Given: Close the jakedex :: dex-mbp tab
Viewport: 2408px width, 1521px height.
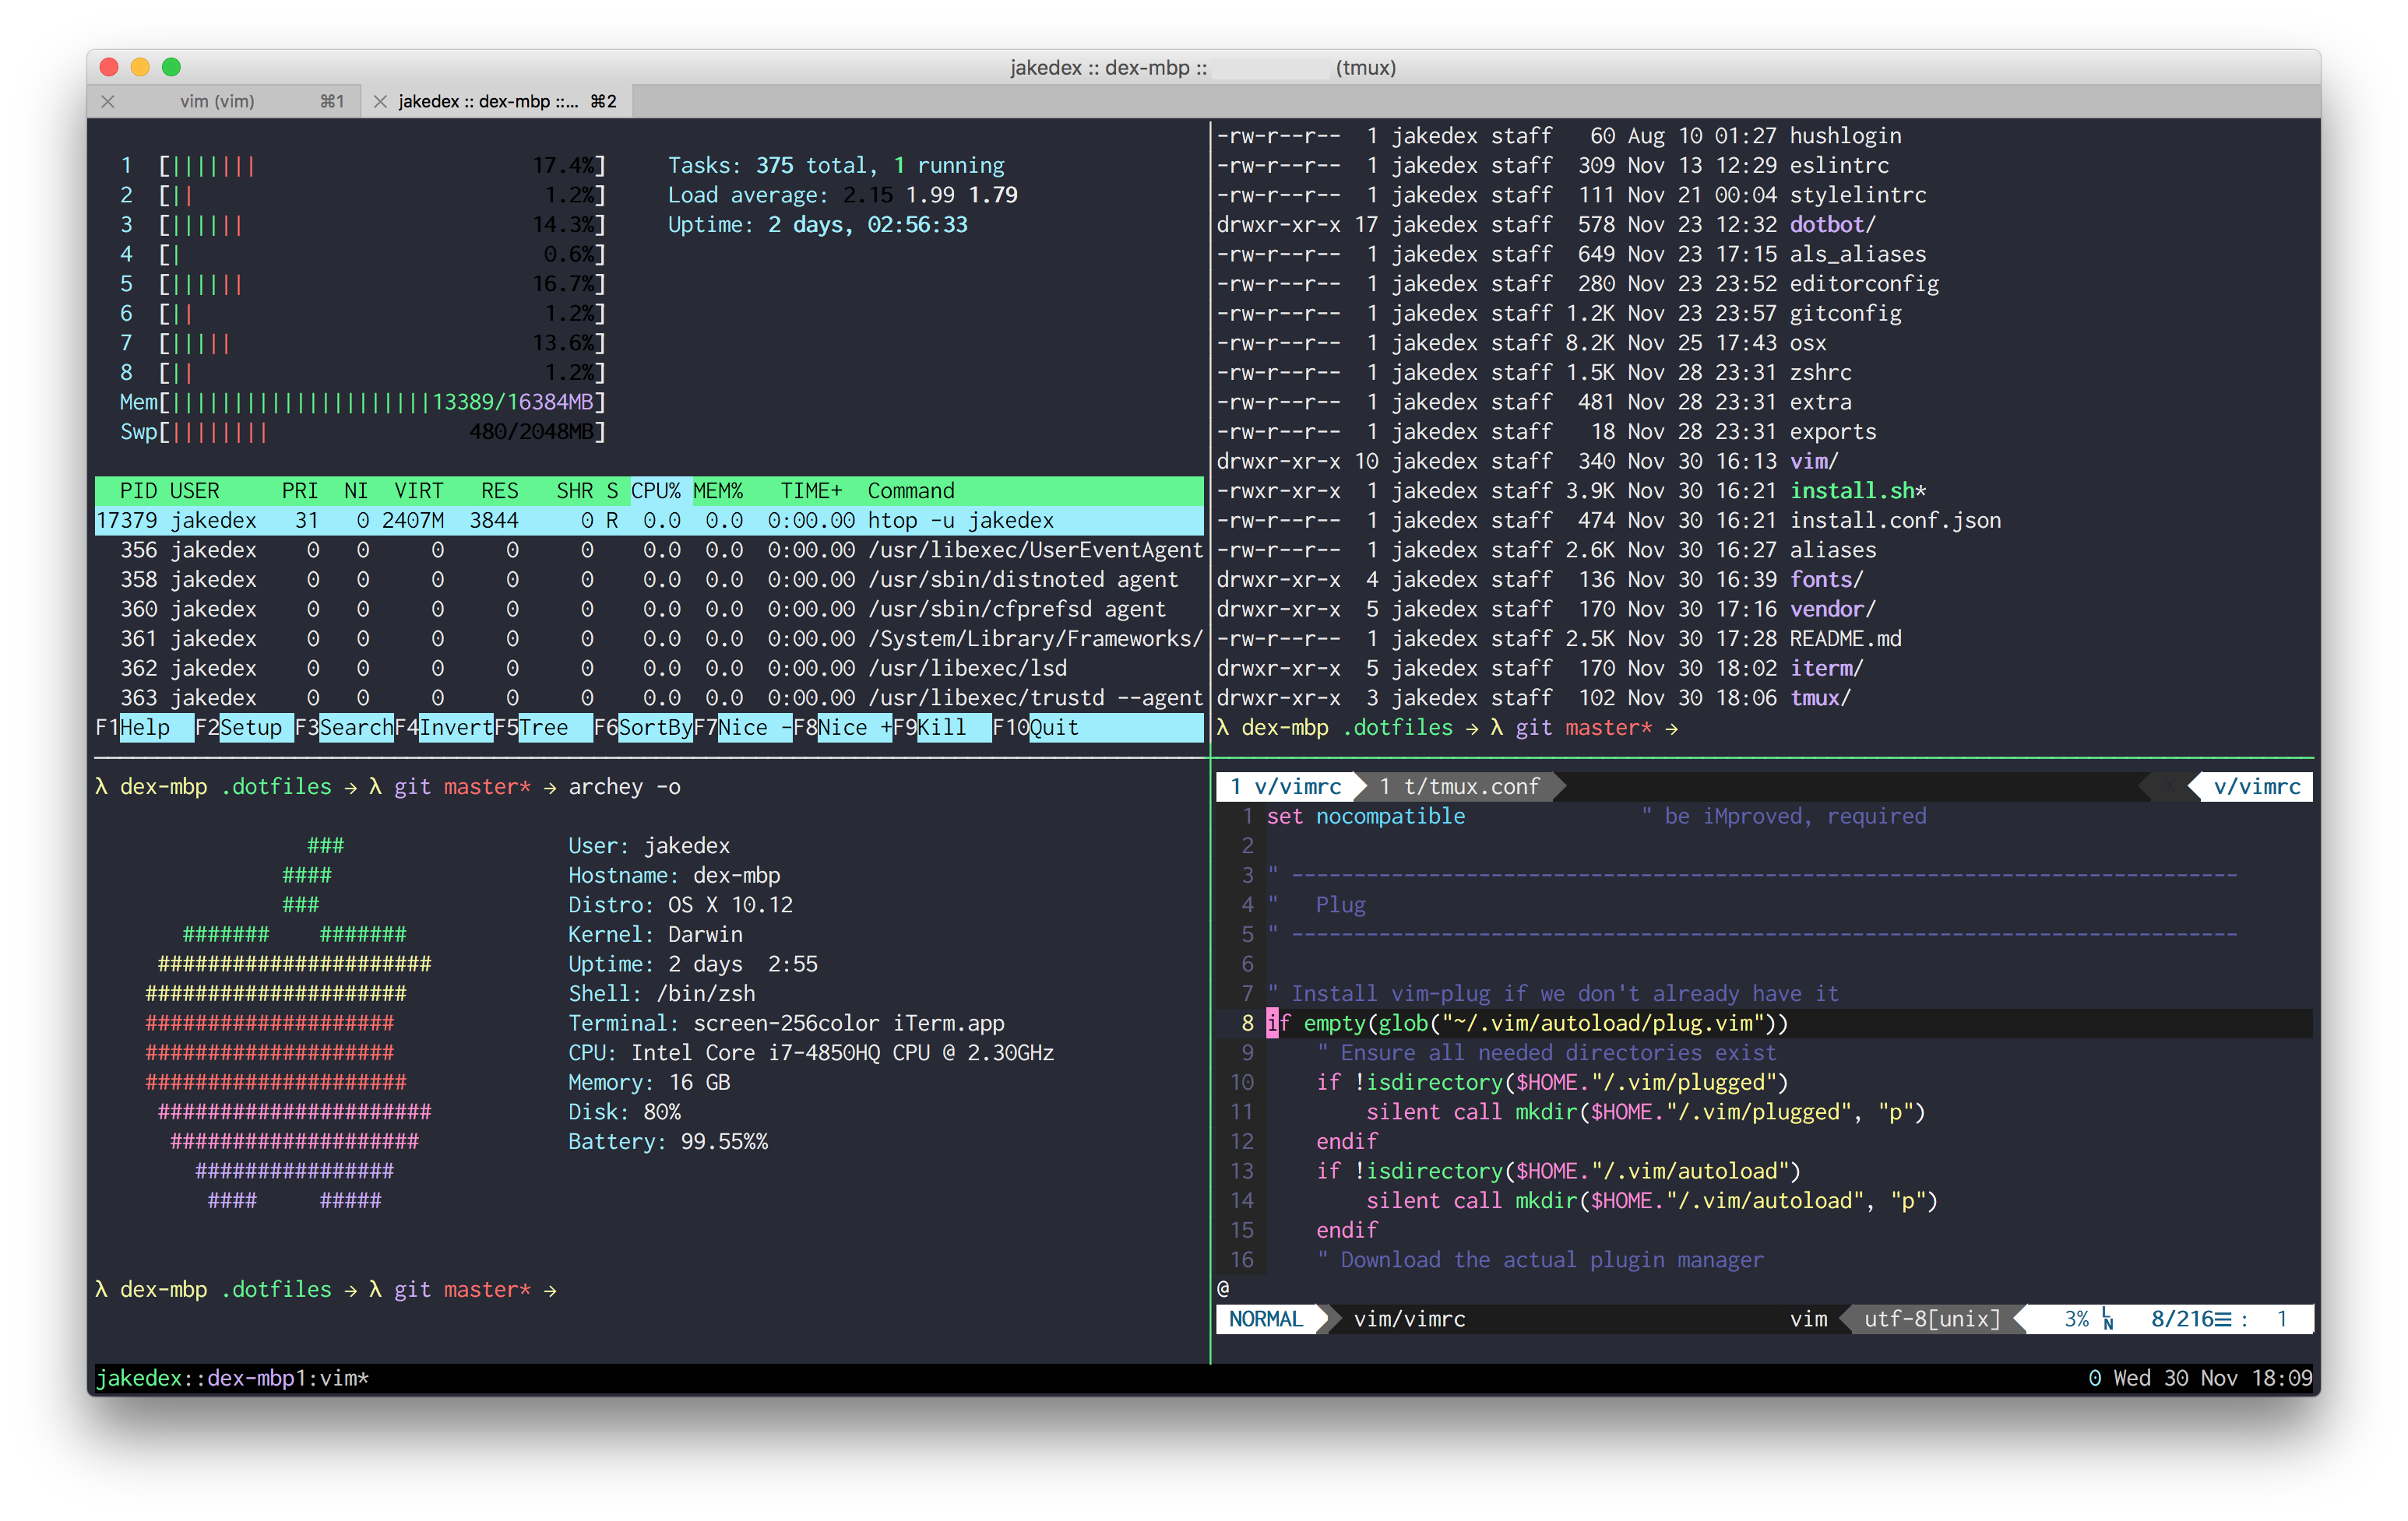Looking at the screenshot, I should click(x=380, y=101).
